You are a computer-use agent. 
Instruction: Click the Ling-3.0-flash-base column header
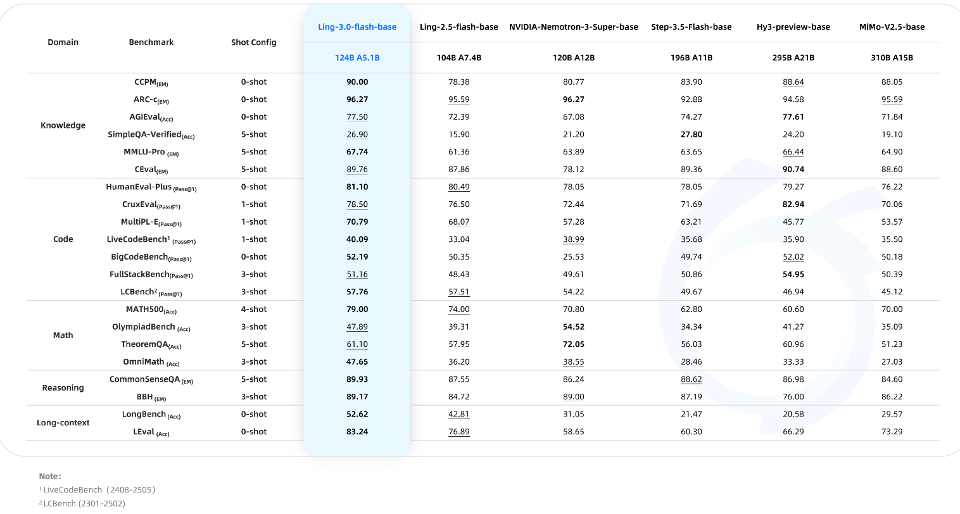(357, 27)
